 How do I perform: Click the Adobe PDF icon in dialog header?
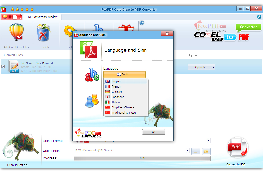click(x=89, y=50)
